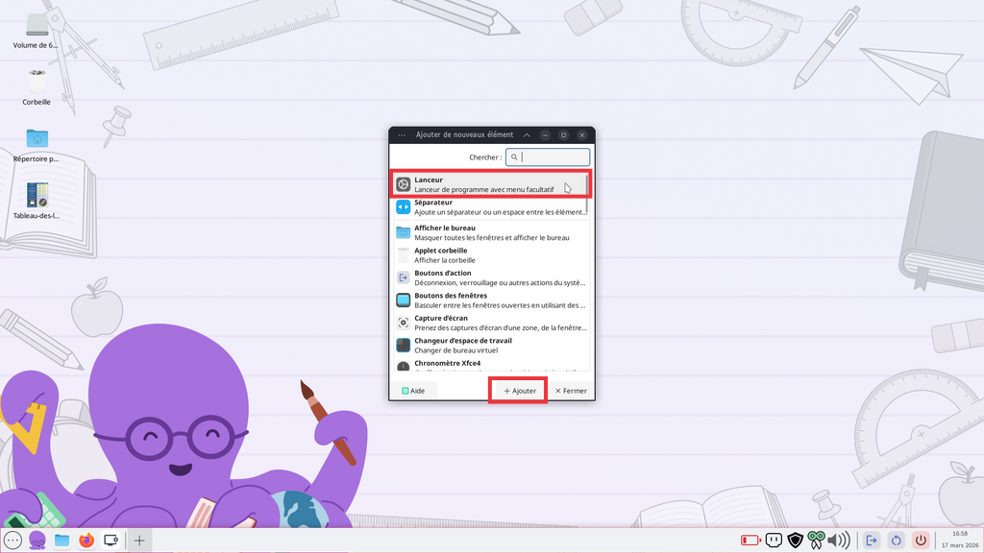Open the applications menu in the taskbar
Viewport: 984px width, 553px height.
tap(13, 541)
